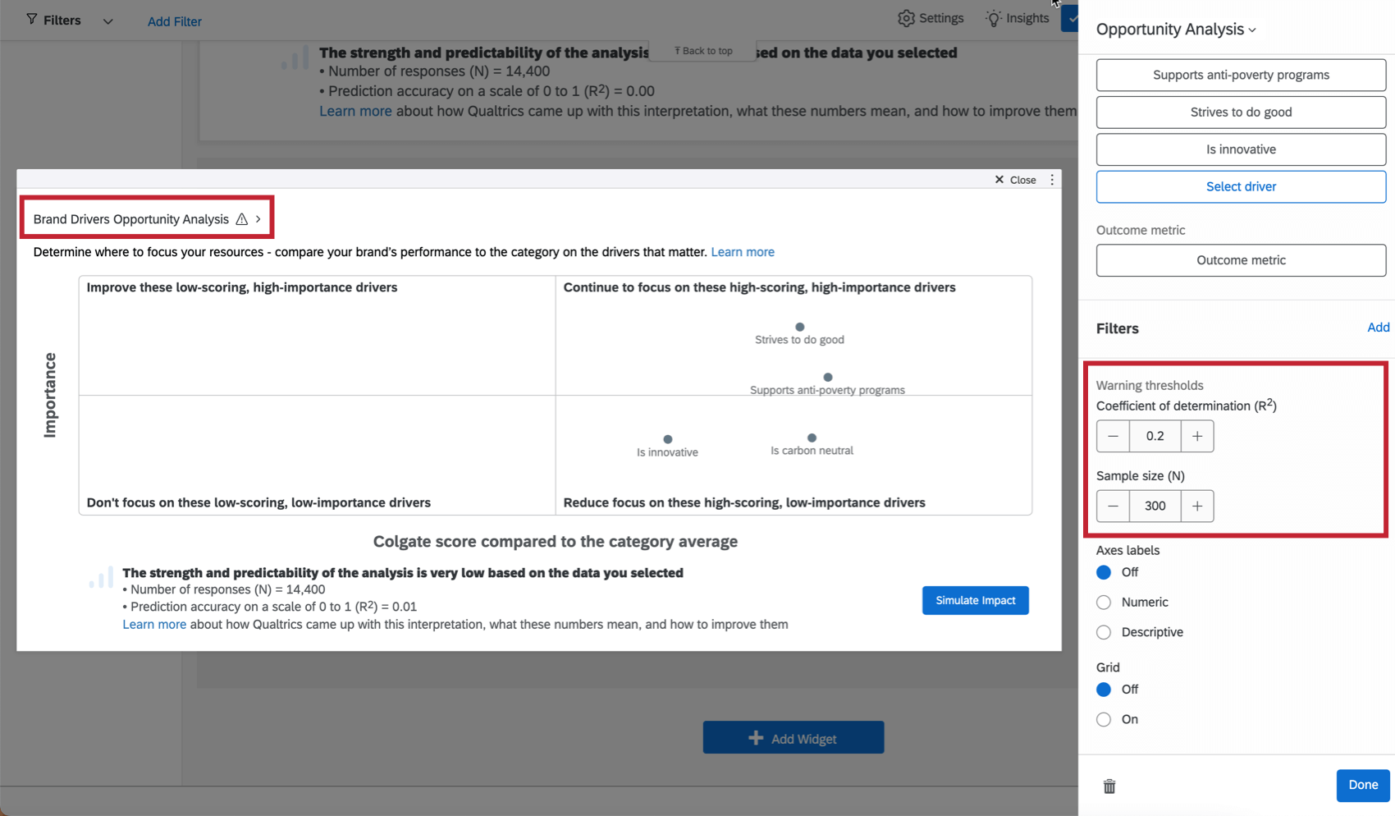1395x816 pixels.
Task: Increase the coefficient of determination threshold
Action: pyautogui.click(x=1196, y=436)
